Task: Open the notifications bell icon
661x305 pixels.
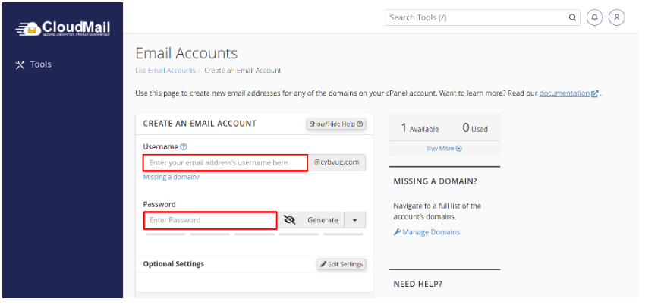Action: tap(595, 17)
